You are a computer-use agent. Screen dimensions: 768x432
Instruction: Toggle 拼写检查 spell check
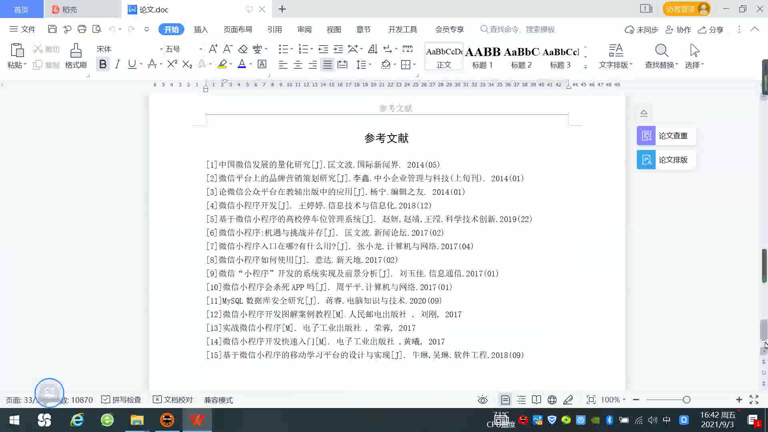[x=121, y=400]
